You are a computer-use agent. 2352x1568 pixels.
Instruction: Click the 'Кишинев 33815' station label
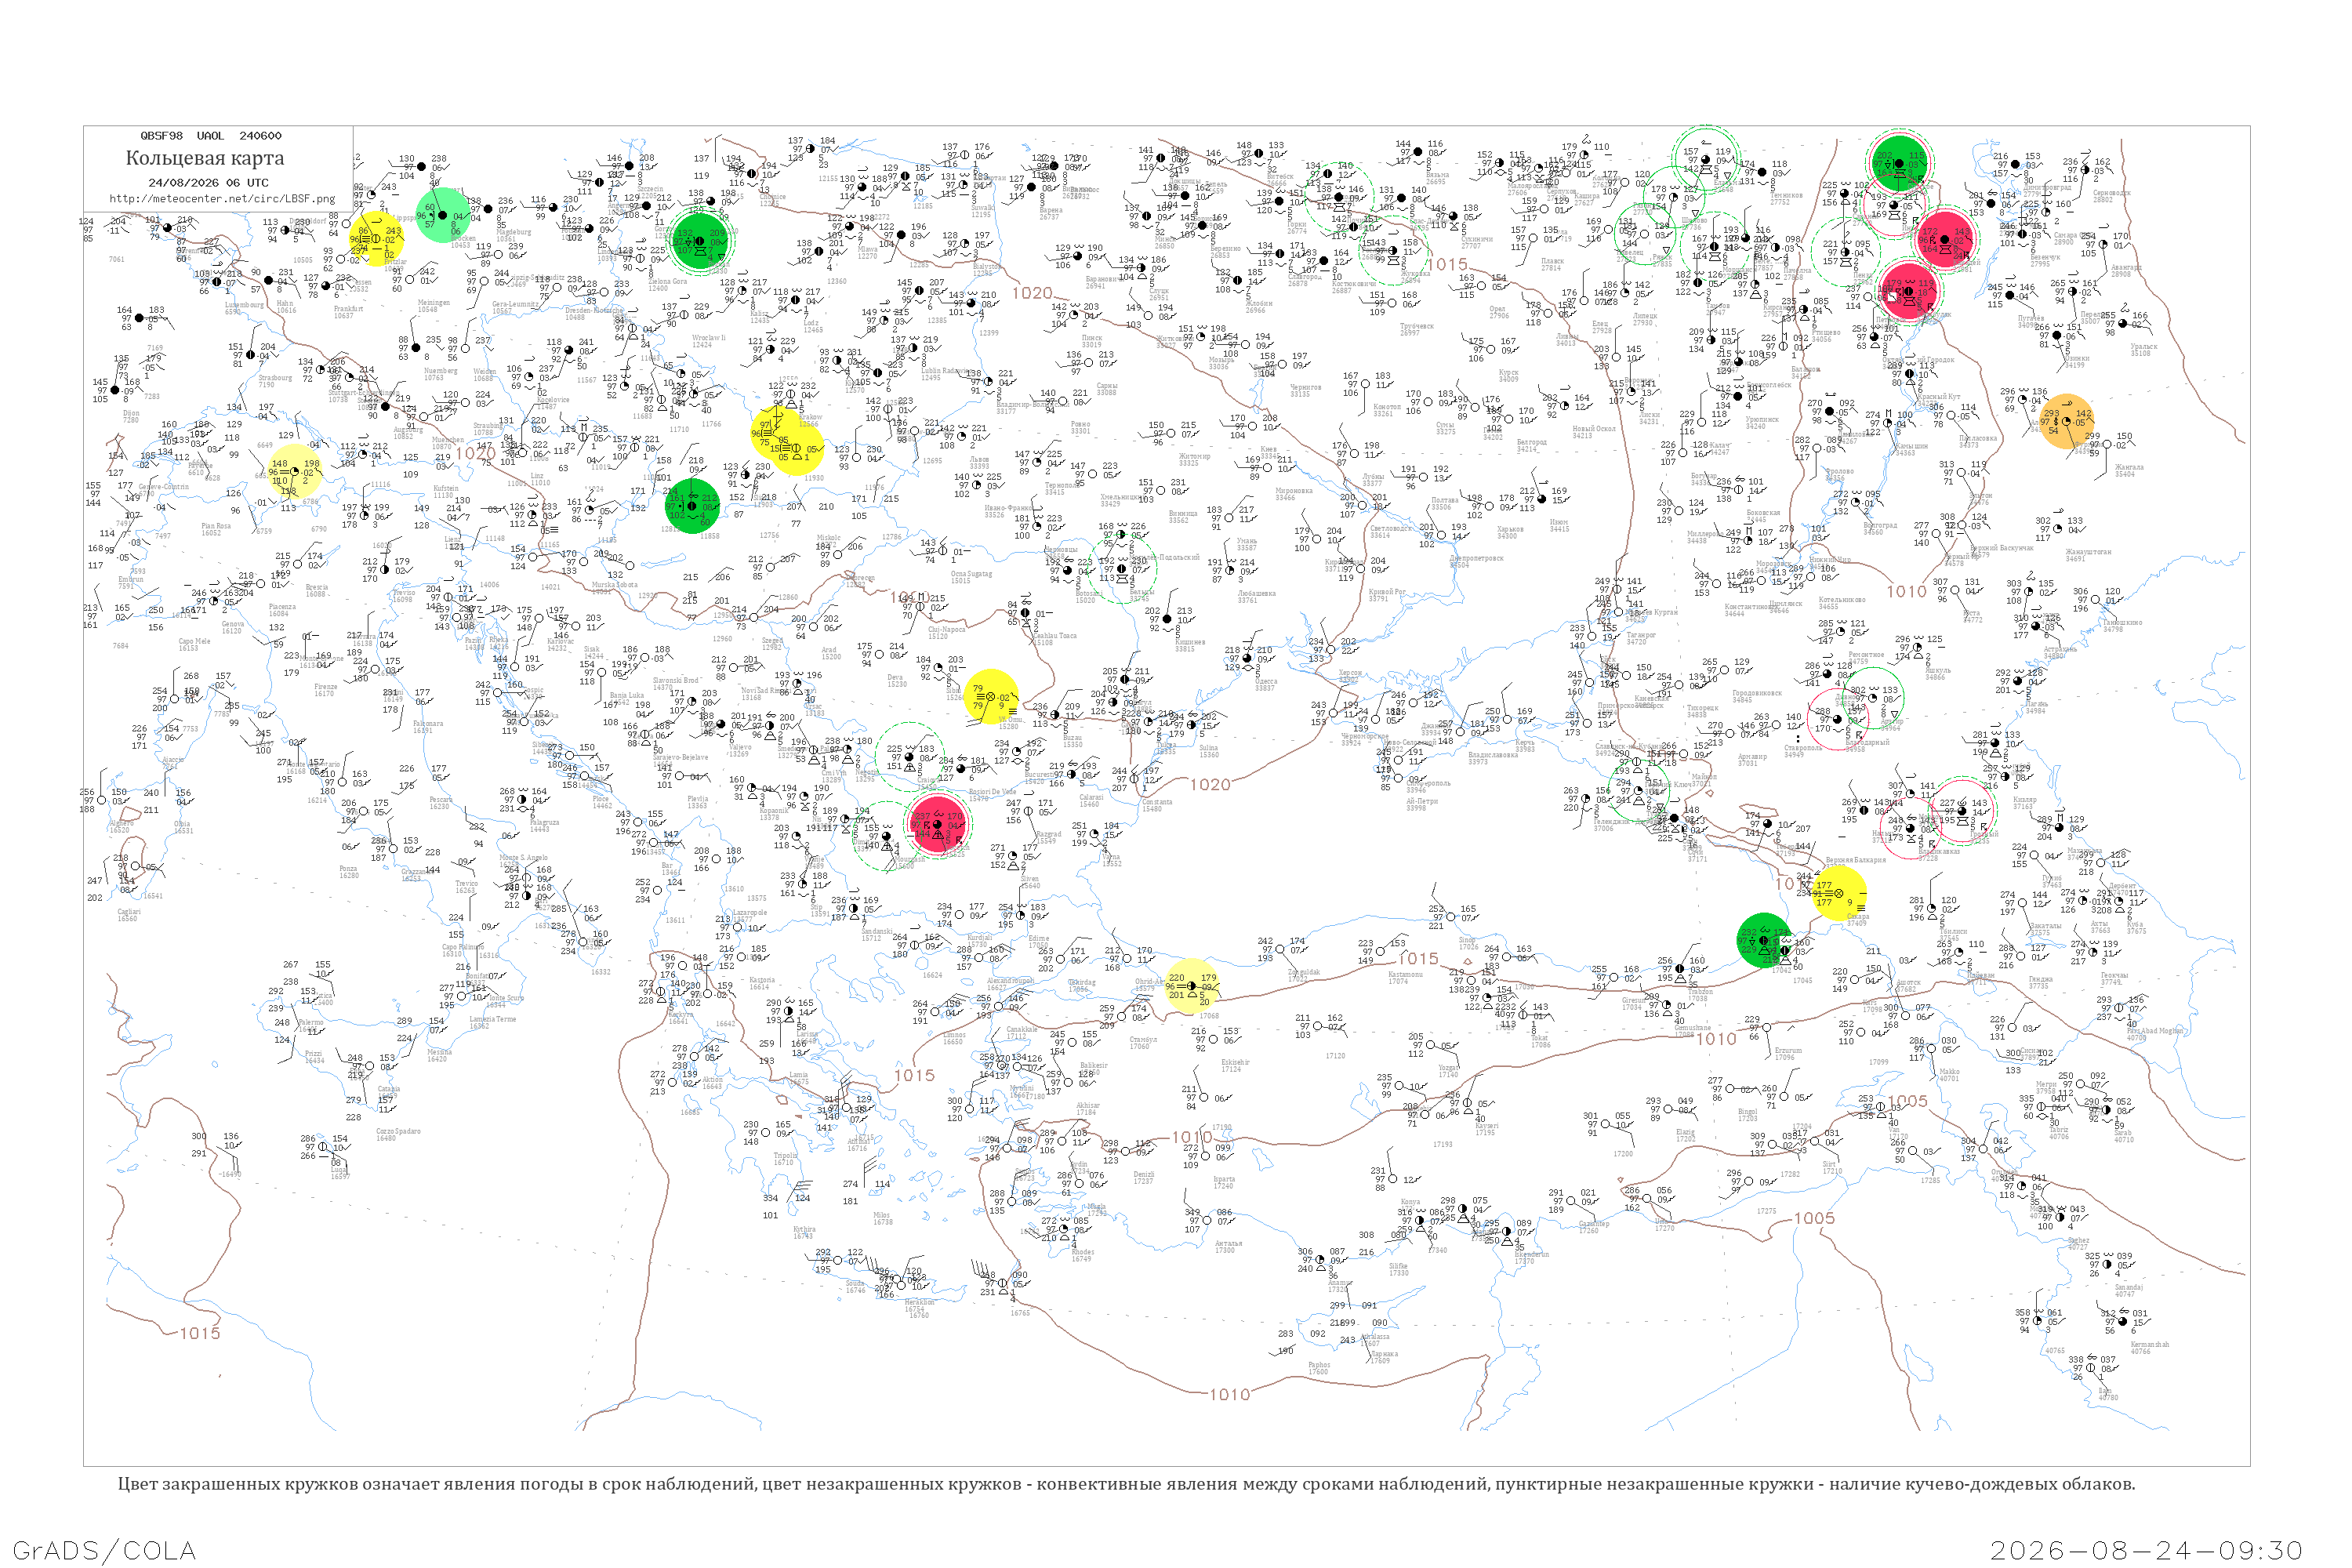(x=1190, y=645)
